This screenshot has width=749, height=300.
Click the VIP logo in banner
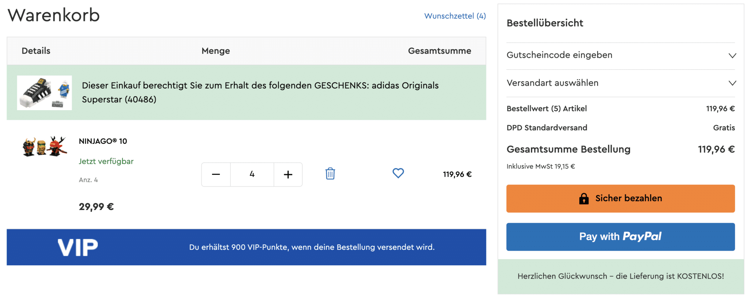[78, 247]
